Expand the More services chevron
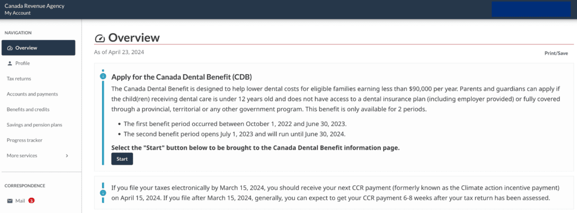Image resolution: width=577 pixels, height=213 pixels. click(66, 156)
